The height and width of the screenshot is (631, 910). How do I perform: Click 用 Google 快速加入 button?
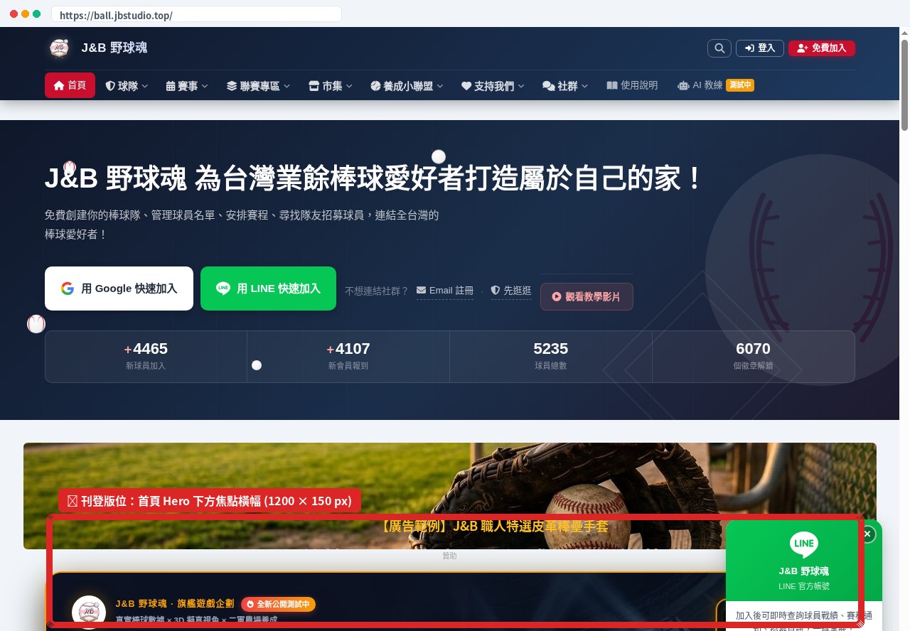click(x=119, y=288)
